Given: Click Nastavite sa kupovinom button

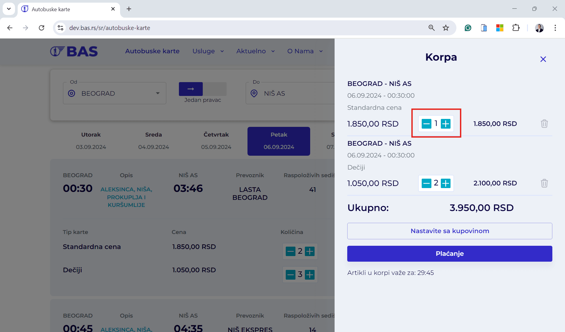Looking at the screenshot, I should pos(450,231).
